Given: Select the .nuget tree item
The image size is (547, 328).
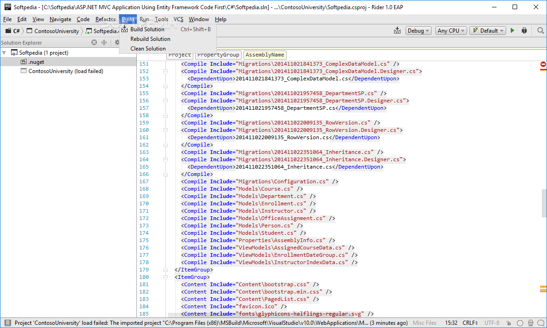Looking at the screenshot, I should (68, 62).
